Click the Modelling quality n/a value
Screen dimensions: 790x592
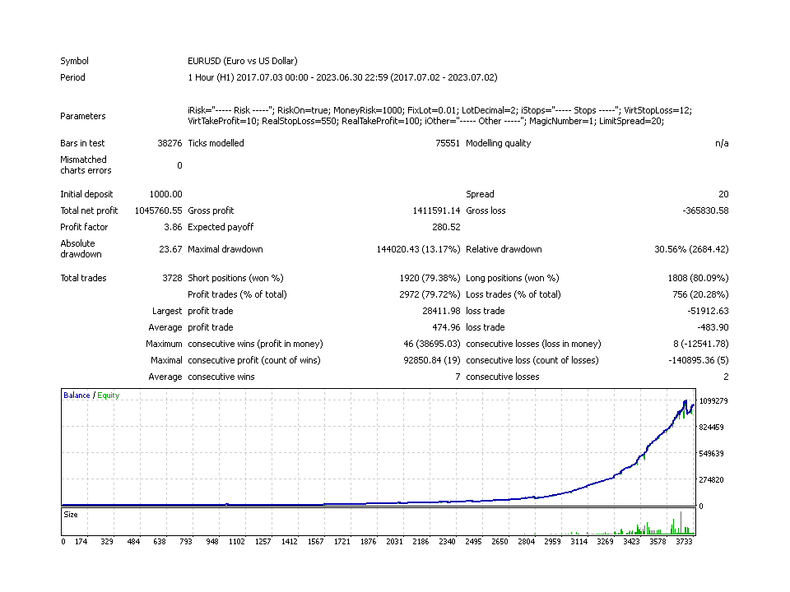722,143
